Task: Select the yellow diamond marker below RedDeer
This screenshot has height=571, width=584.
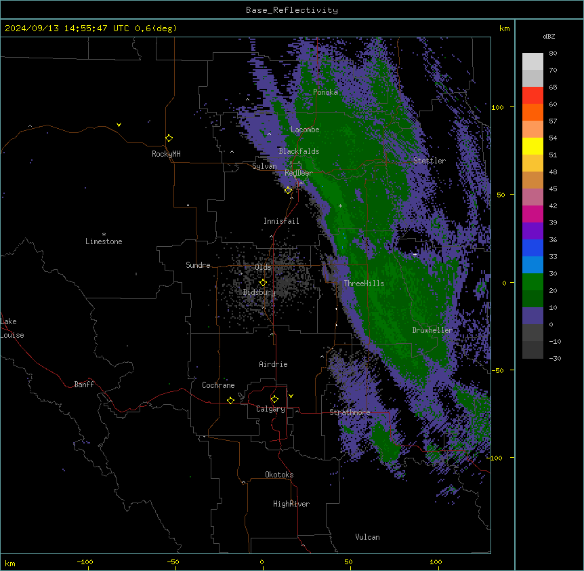Action: click(289, 191)
